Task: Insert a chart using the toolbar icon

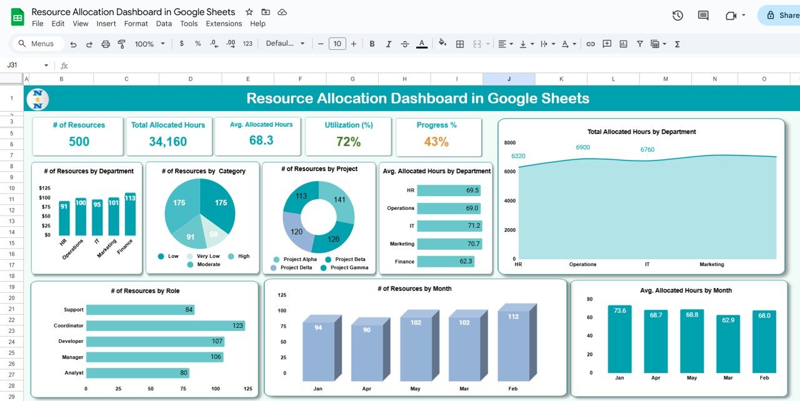Action: (x=623, y=44)
